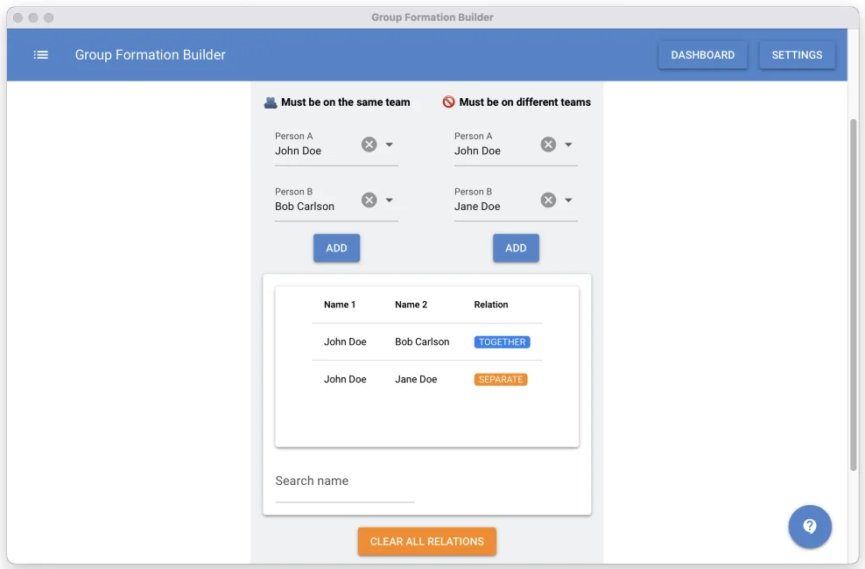This screenshot has height=569, width=865.
Task: Expand Person A dropdown under different teams
Action: pos(568,144)
